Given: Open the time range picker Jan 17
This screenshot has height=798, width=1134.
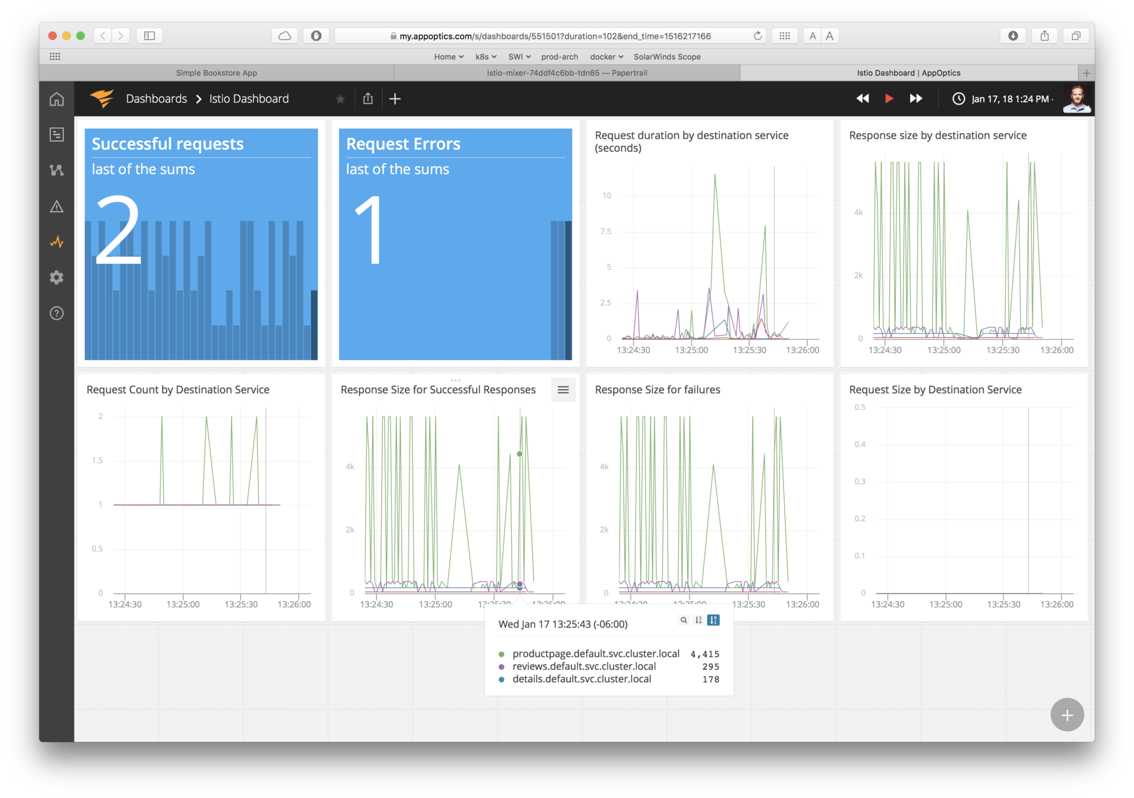Looking at the screenshot, I should (x=1002, y=99).
